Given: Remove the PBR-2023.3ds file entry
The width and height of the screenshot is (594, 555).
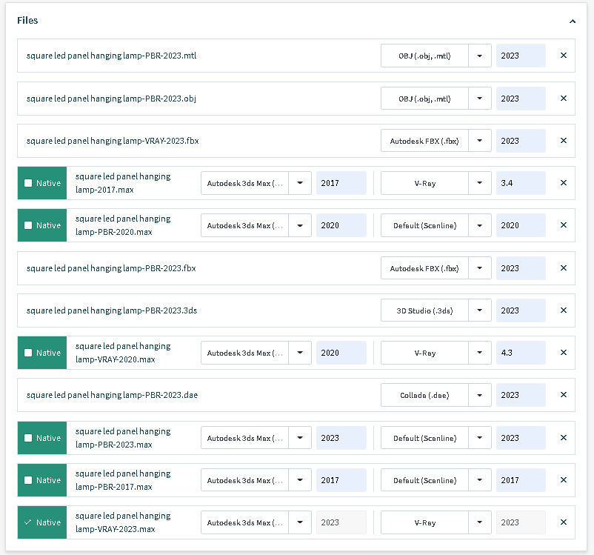Looking at the screenshot, I should pyautogui.click(x=563, y=310).
